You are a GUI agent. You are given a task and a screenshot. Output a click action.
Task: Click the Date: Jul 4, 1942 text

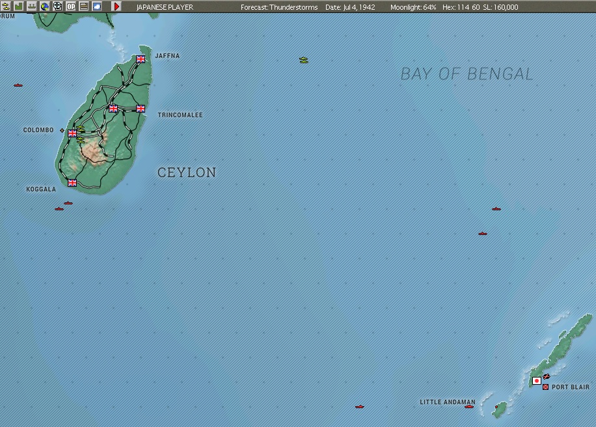350,7
